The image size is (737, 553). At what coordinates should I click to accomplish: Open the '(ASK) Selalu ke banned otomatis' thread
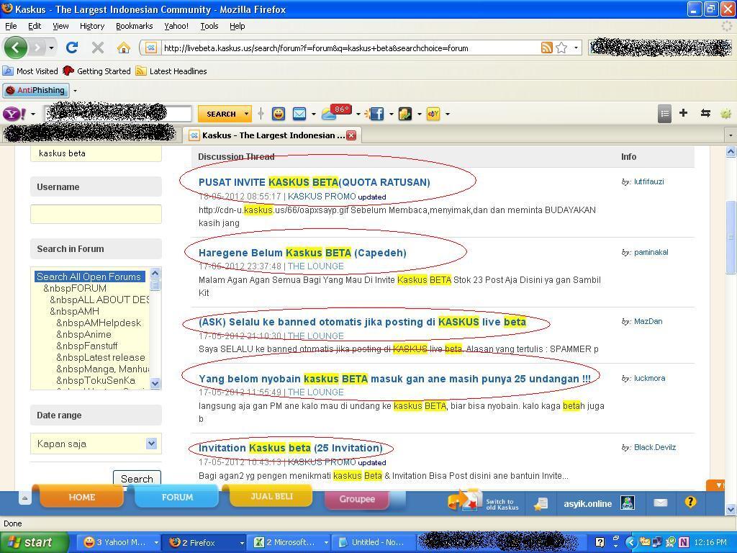coord(362,322)
